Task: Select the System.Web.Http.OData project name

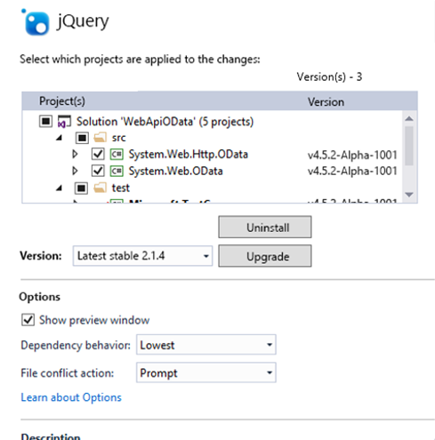Action: [188, 155]
